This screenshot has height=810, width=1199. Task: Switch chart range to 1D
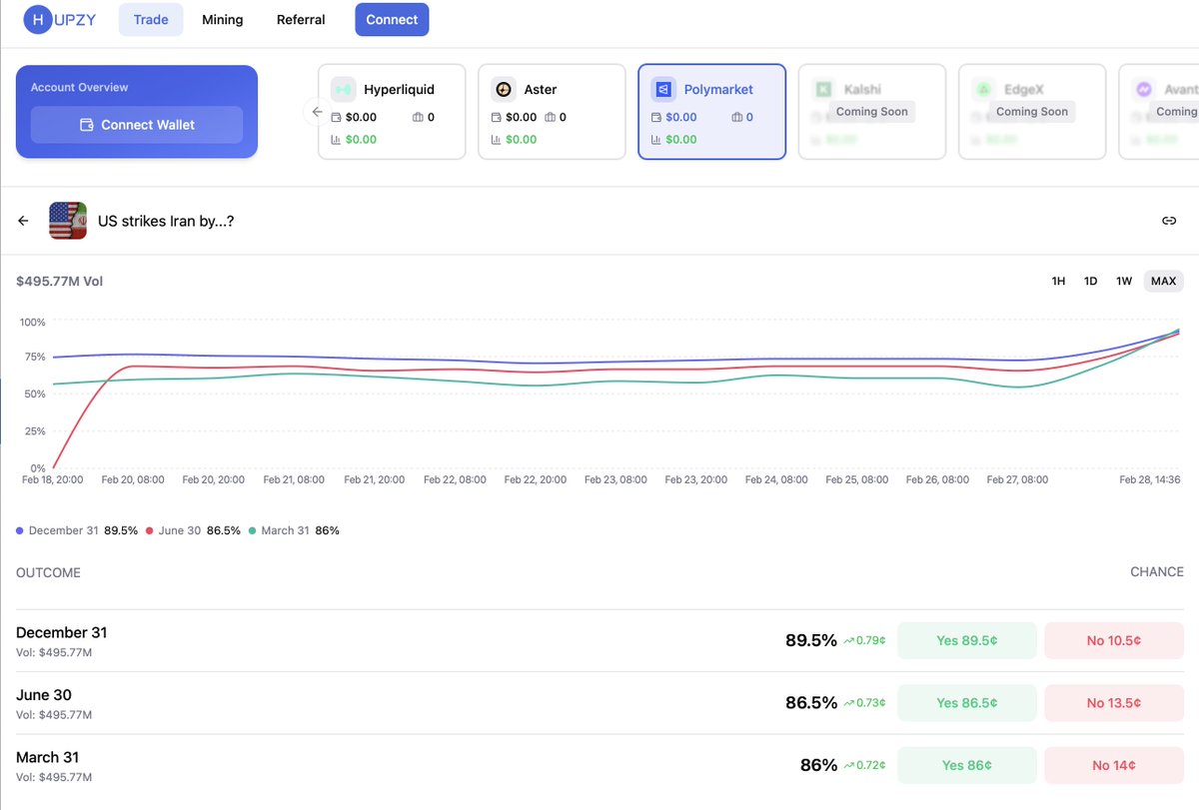point(1091,282)
